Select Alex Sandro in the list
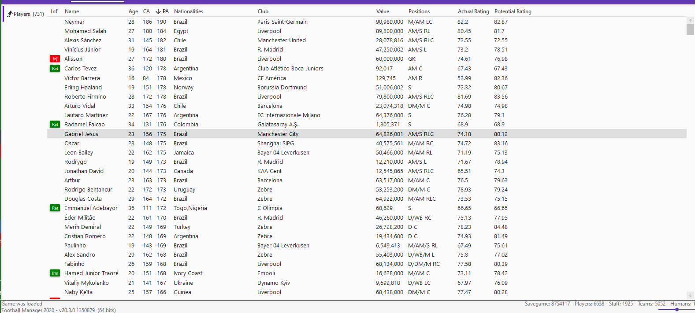The width and height of the screenshot is (695, 313). [x=80, y=255]
